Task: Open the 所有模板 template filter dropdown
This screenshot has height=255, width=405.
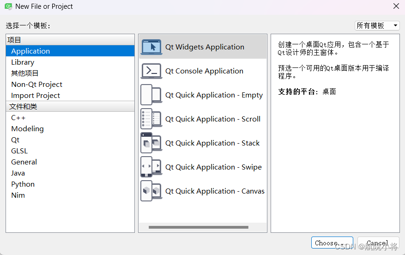Action: [x=377, y=25]
